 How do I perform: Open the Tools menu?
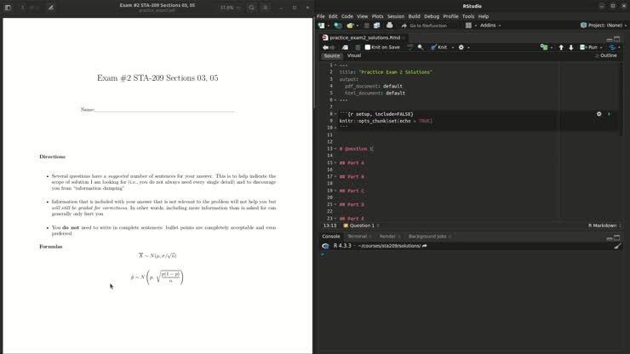coord(468,16)
